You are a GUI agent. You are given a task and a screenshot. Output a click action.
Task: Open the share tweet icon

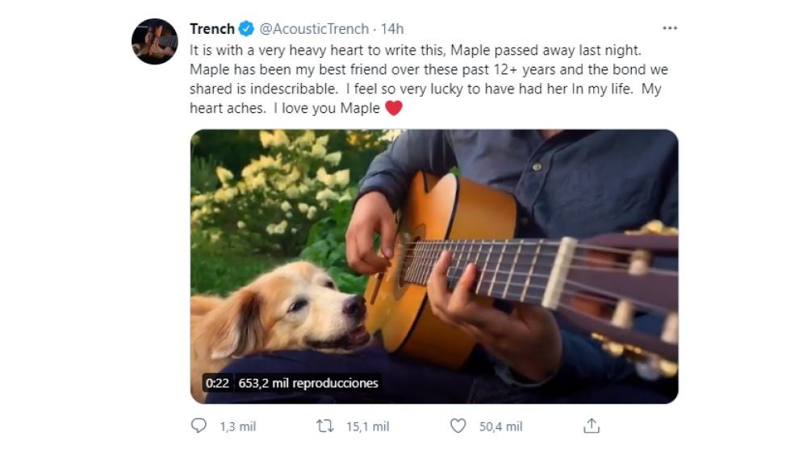point(591,426)
